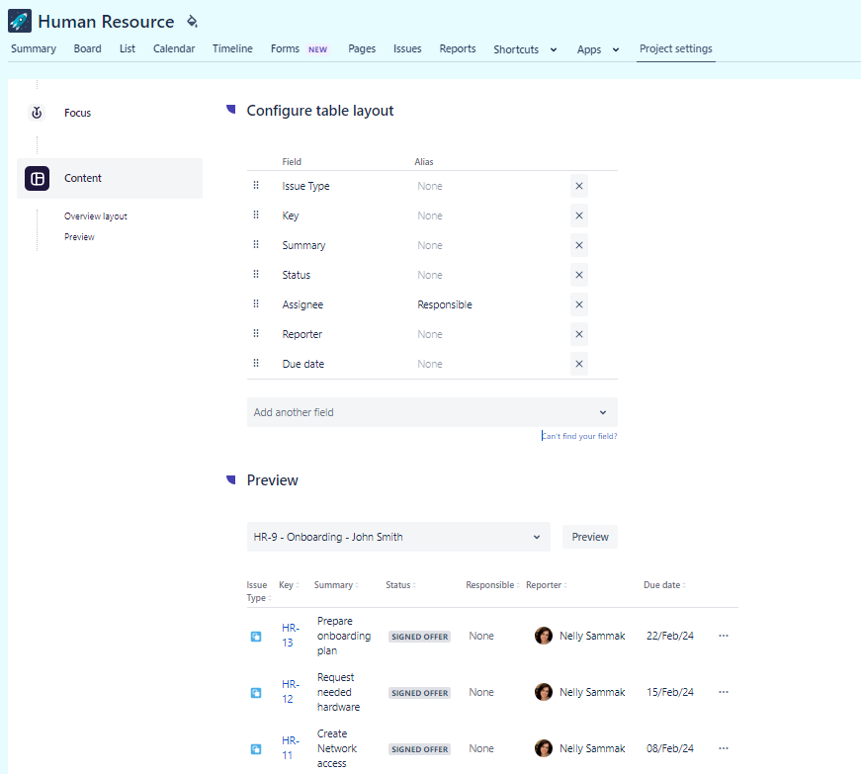Screen dimensions: 861x774
Task: Click Nelly Sammak avatar in HR-11 row
Action: 544,748
